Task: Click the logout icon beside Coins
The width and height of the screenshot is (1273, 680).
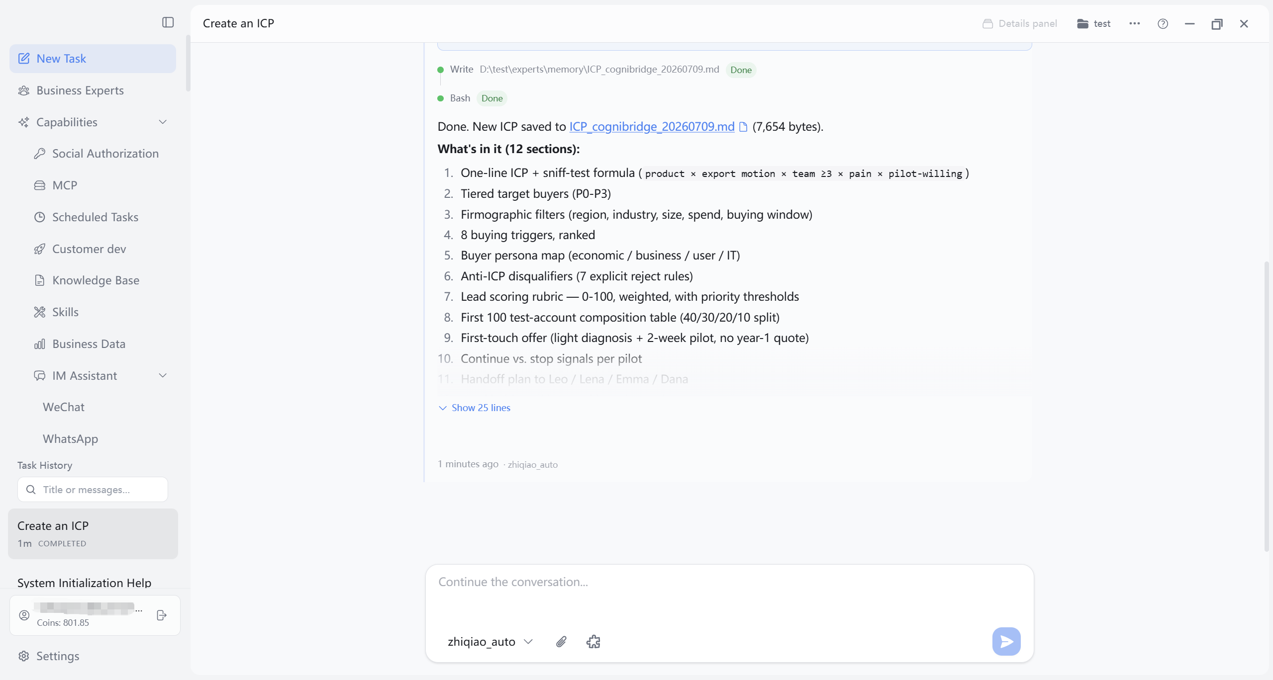Action: click(x=161, y=615)
